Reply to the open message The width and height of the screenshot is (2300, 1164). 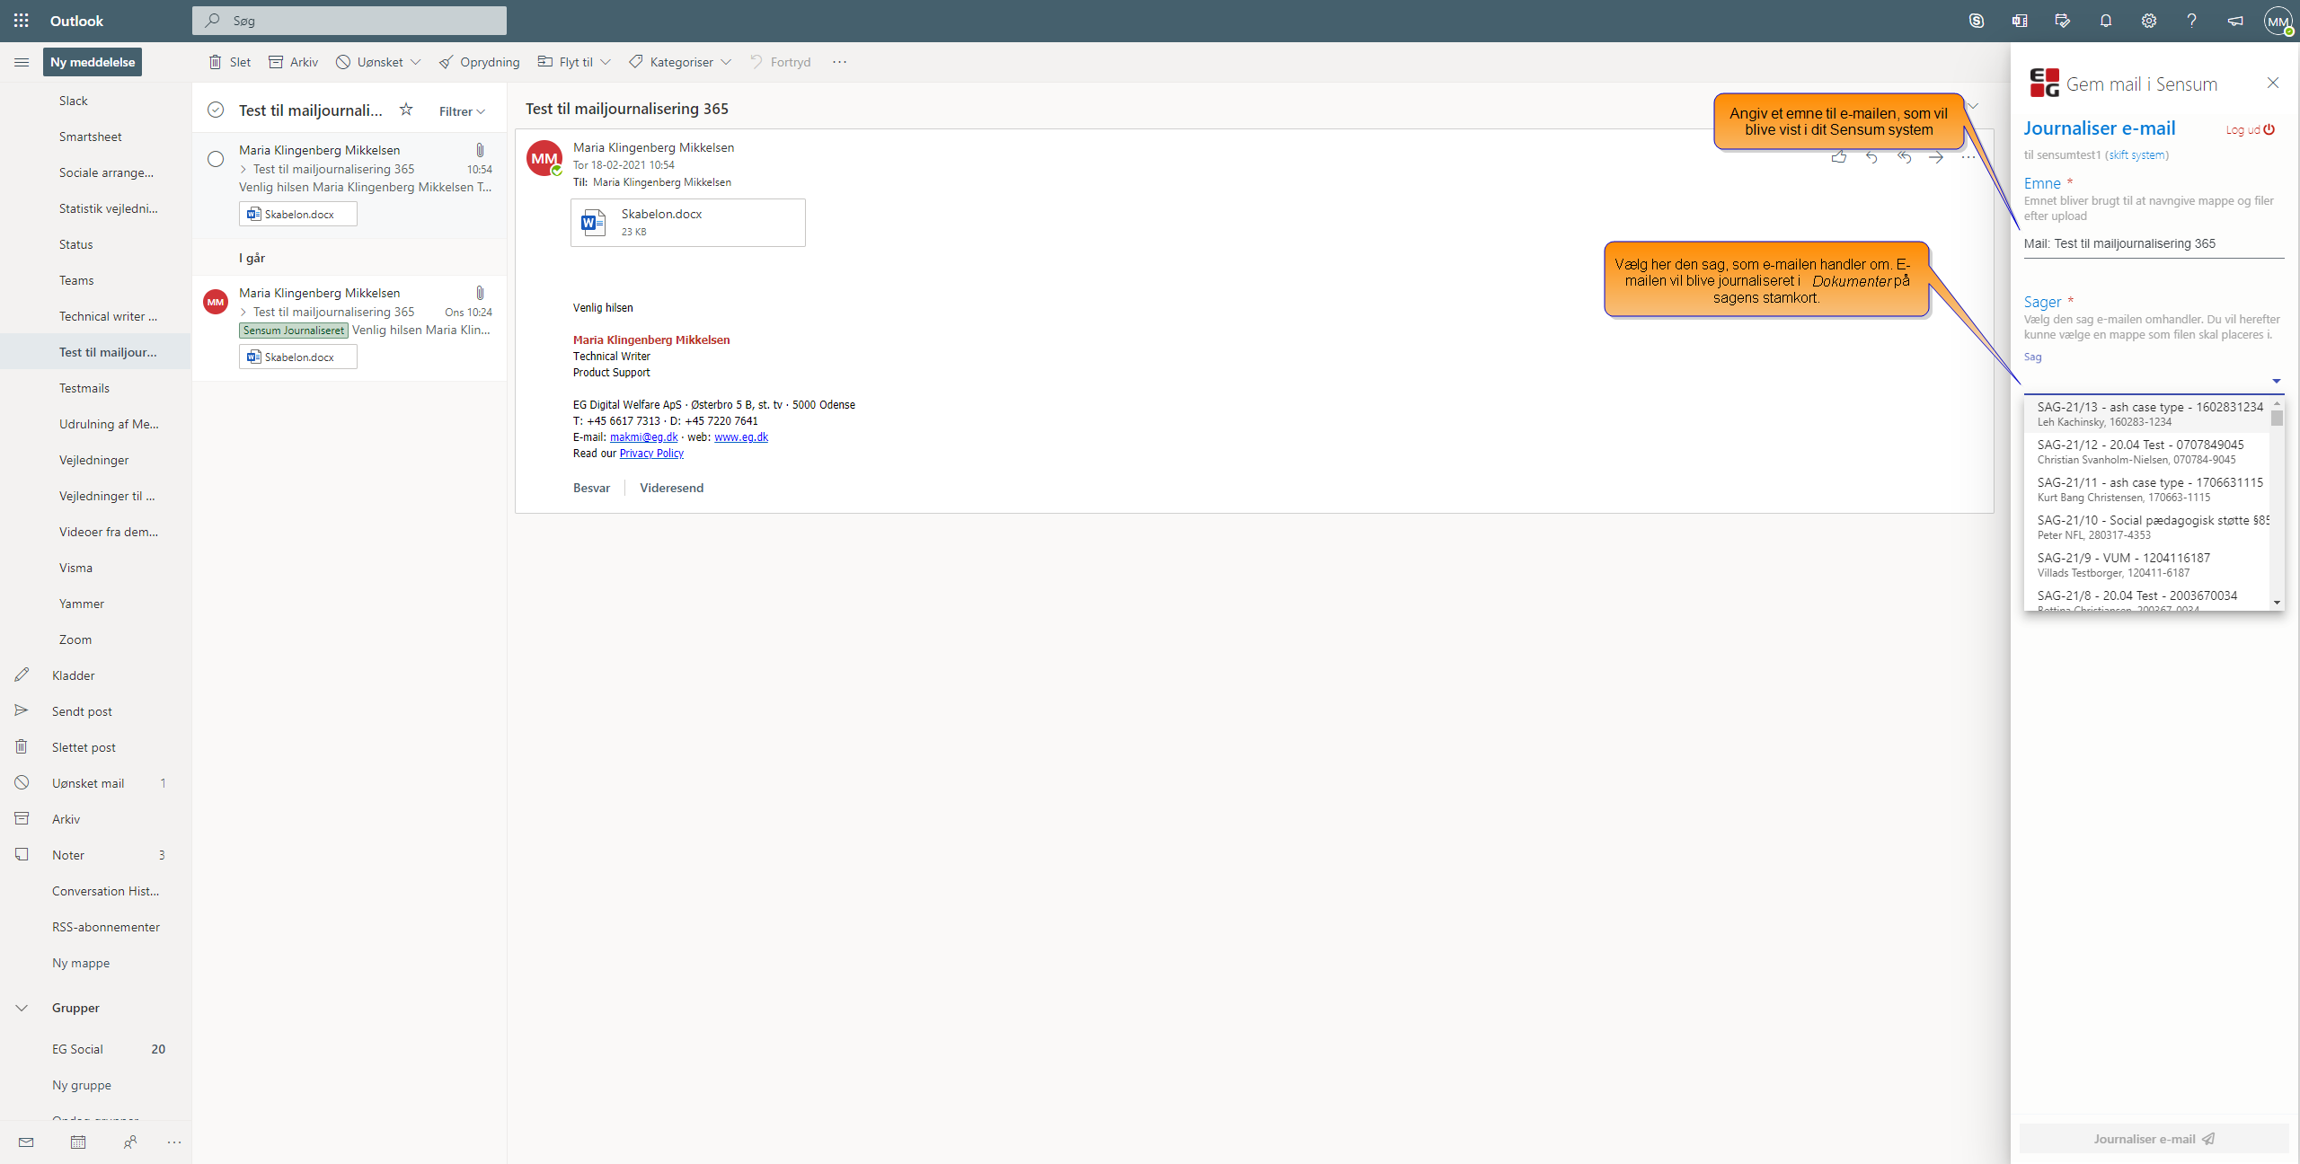click(1871, 157)
